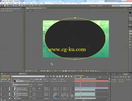Viewport: 132px width, 101px height.
Task: Open the Mask 1 mode dropdown showing Add
Action: point(33,85)
